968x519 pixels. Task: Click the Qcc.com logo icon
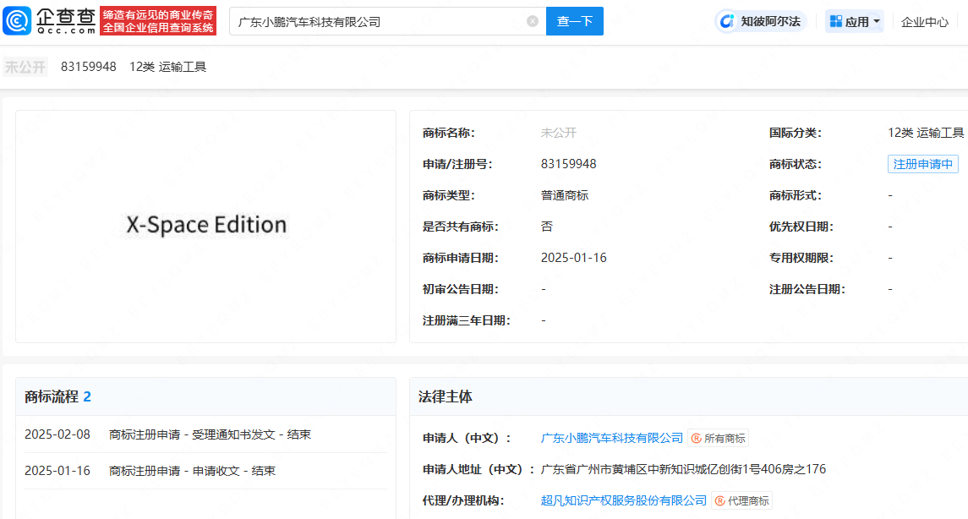[x=17, y=21]
